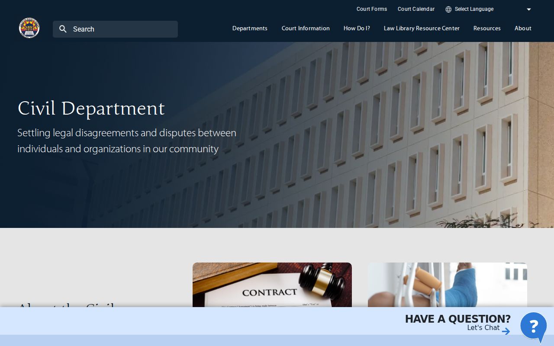Open the blue leg cast image card

click(x=448, y=285)
